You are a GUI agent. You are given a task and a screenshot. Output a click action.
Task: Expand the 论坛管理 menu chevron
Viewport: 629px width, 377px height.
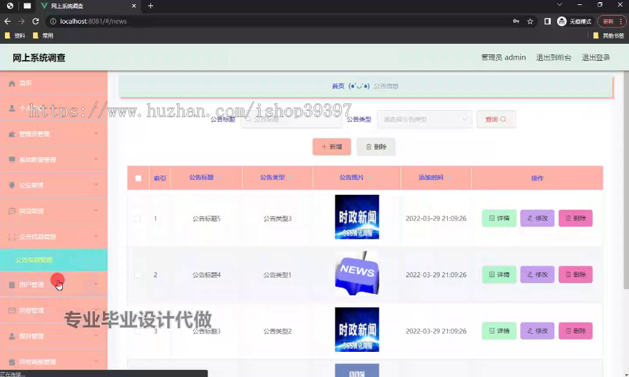96,185
